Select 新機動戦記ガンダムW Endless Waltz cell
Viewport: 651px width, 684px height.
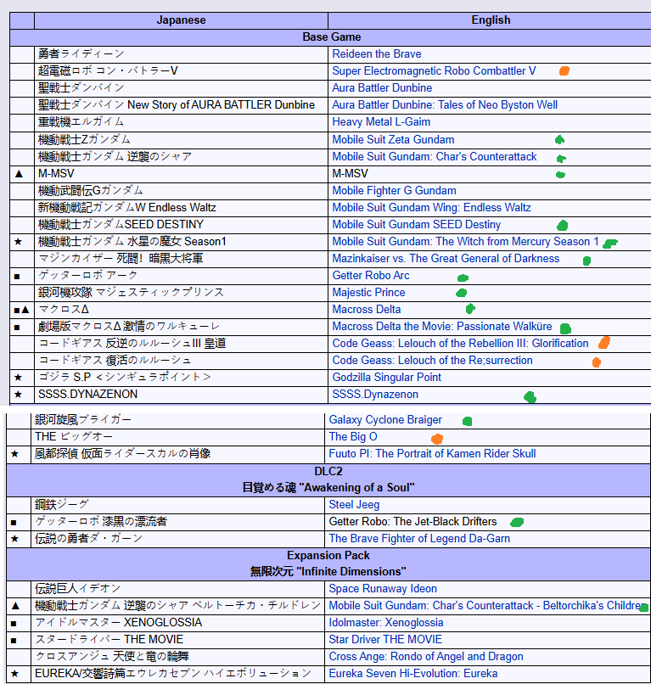(x=181, y=208)
